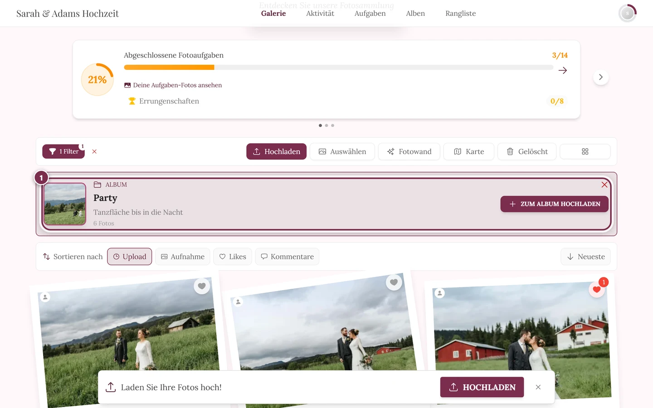Open the user profile avatar
653x408 pixels.
point(628,13)
